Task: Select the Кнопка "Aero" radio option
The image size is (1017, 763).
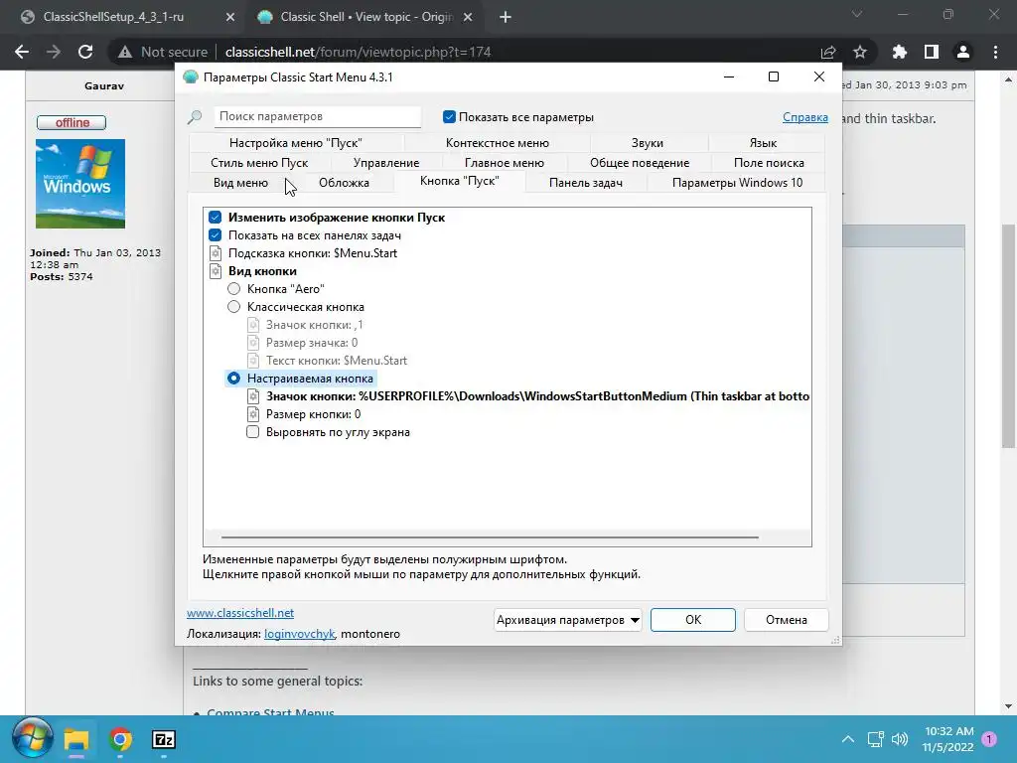Action: click(233, 289)
